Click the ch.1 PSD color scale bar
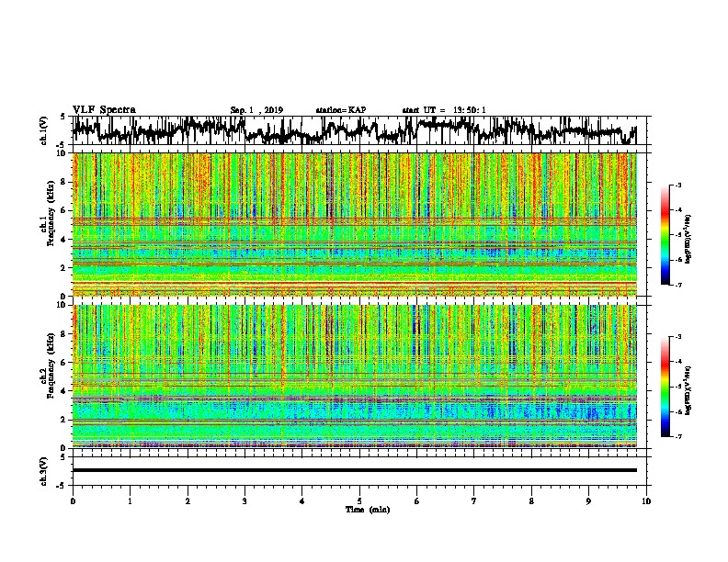The image size is (728, 562). (665, 235)
